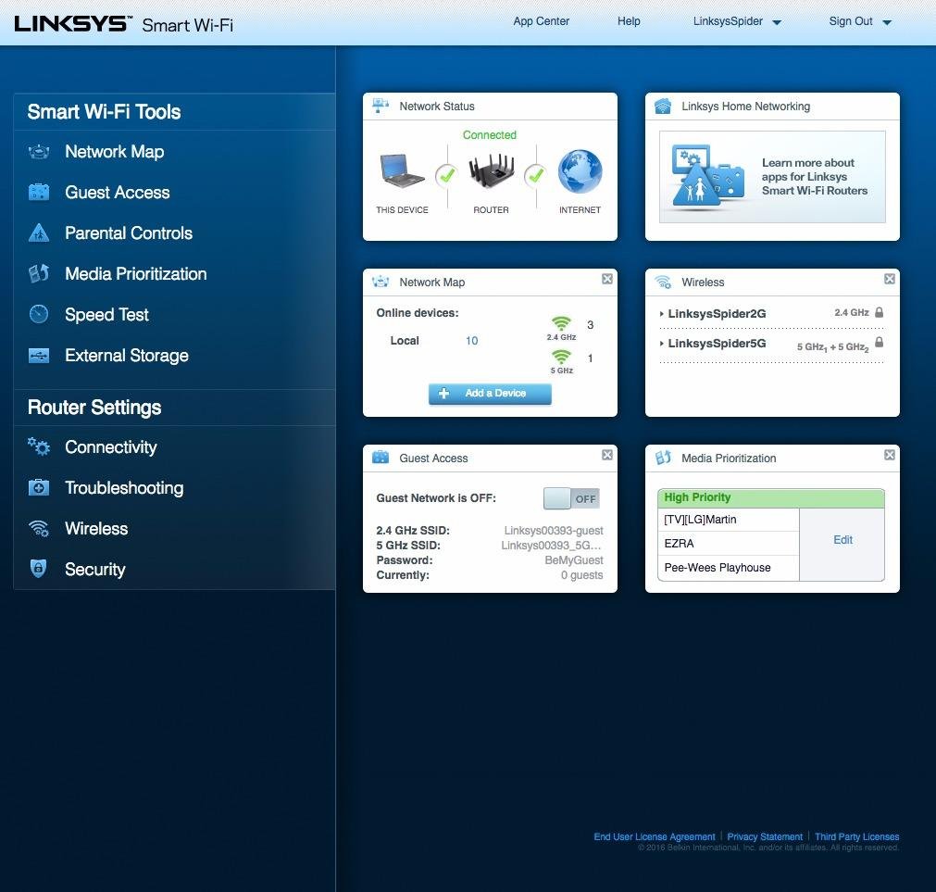Click the local devices count 10
This screenshot has height=892, width=936.
471,340
